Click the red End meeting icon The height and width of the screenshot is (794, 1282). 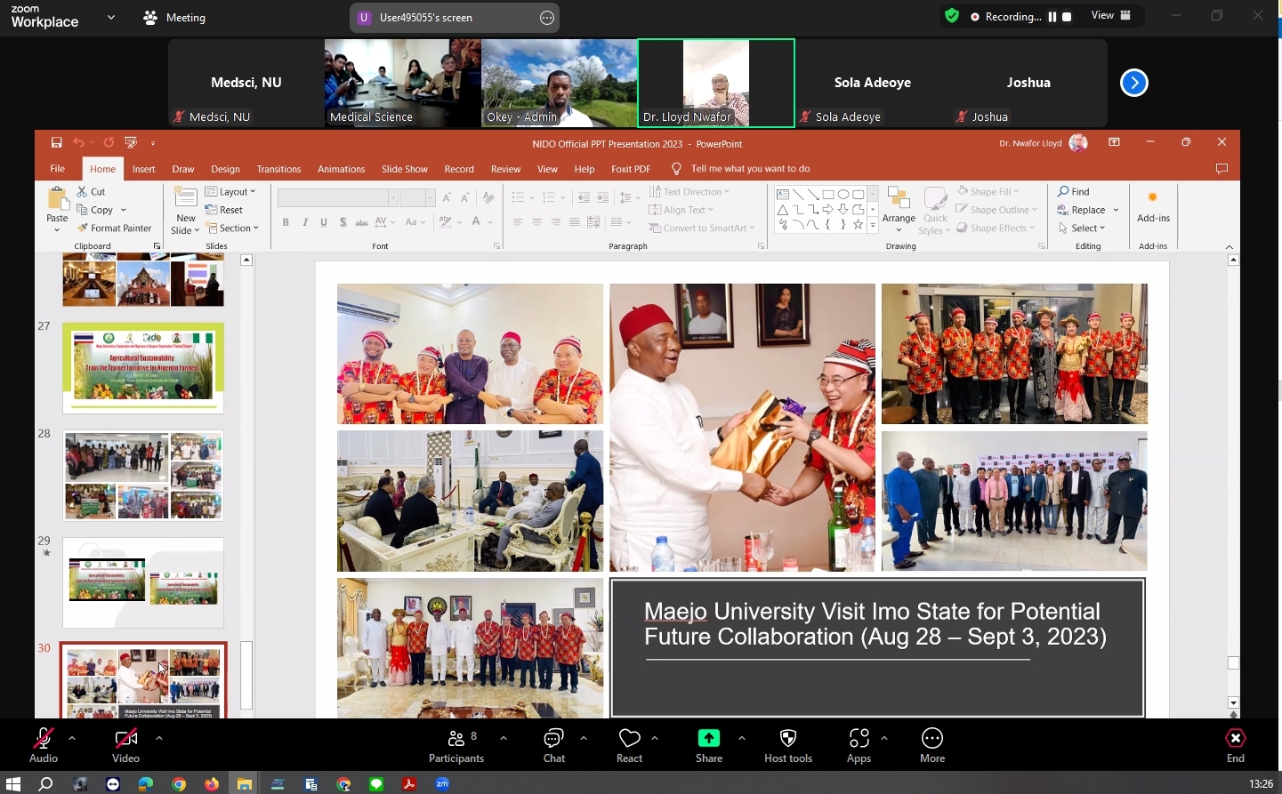[1235, 739]
